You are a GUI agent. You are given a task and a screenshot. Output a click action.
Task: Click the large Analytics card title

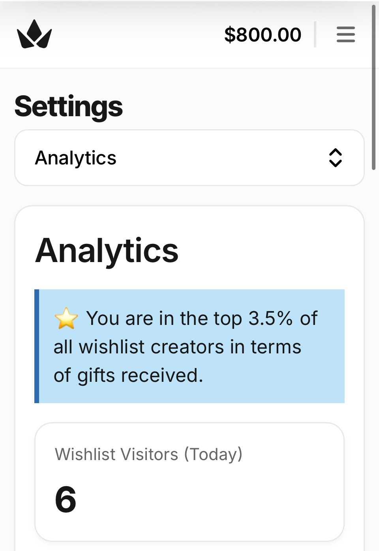point(107,251)
